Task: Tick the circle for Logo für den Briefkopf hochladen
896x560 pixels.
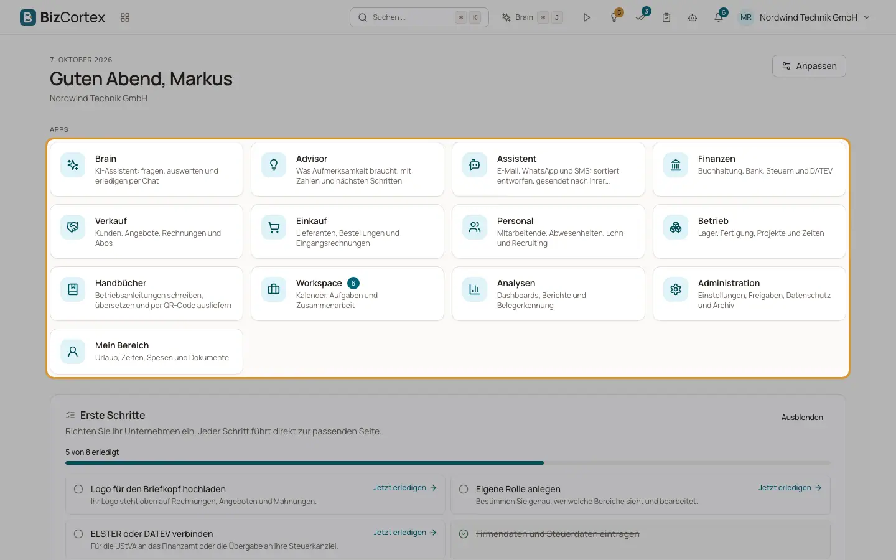Action: pos(78,489)
